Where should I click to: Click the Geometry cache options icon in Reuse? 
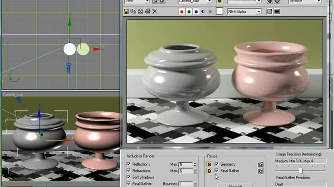[x=261, y=164]
